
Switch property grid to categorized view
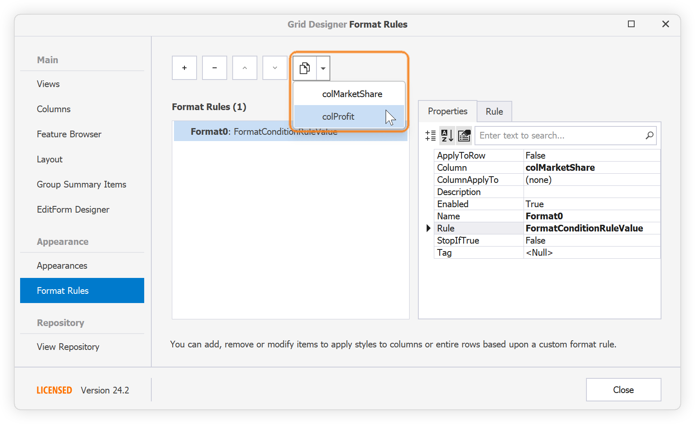430,135
